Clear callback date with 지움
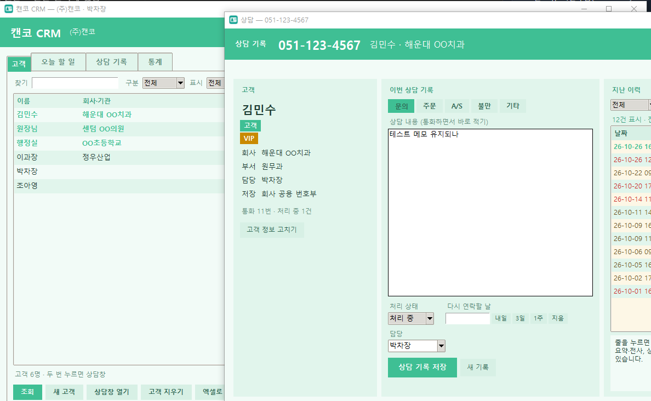This screenshot has height=401, width=651. point(558,318)
